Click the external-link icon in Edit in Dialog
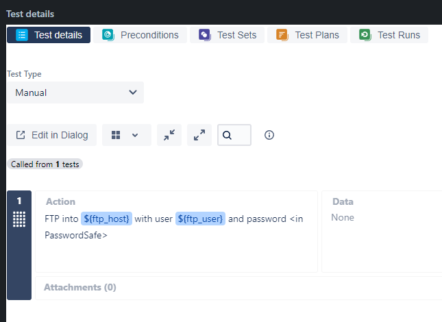This screenshot has height=322, width=442. point(21,135)
